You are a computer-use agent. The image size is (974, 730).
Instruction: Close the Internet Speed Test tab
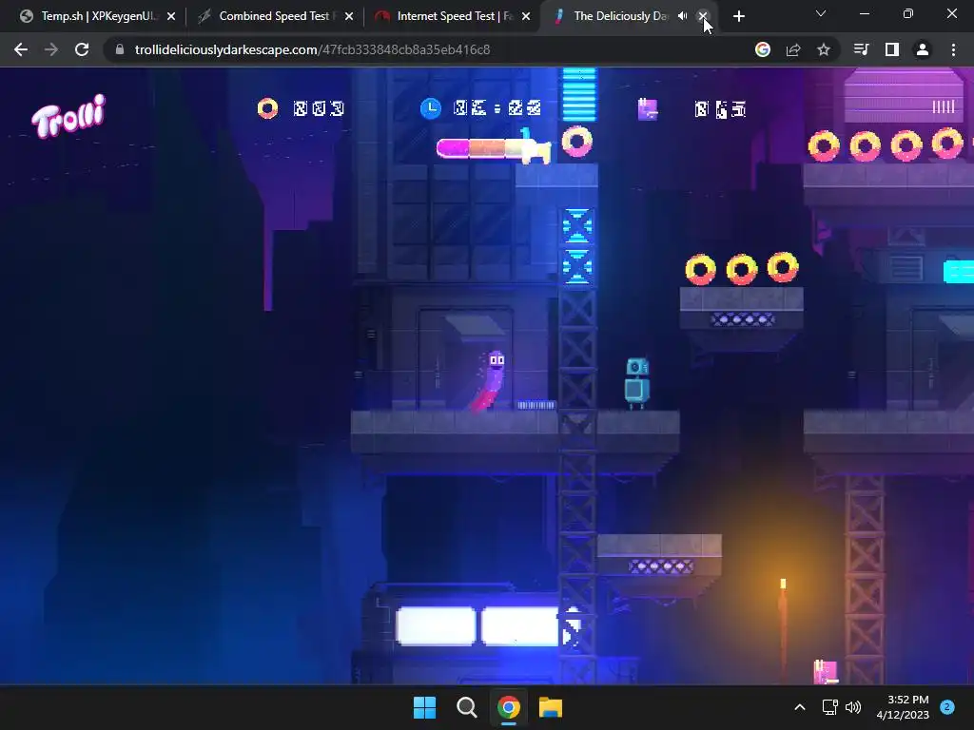526,16
